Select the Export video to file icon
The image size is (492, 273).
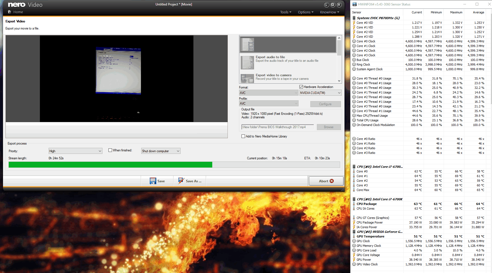click(x=248, y=45)
